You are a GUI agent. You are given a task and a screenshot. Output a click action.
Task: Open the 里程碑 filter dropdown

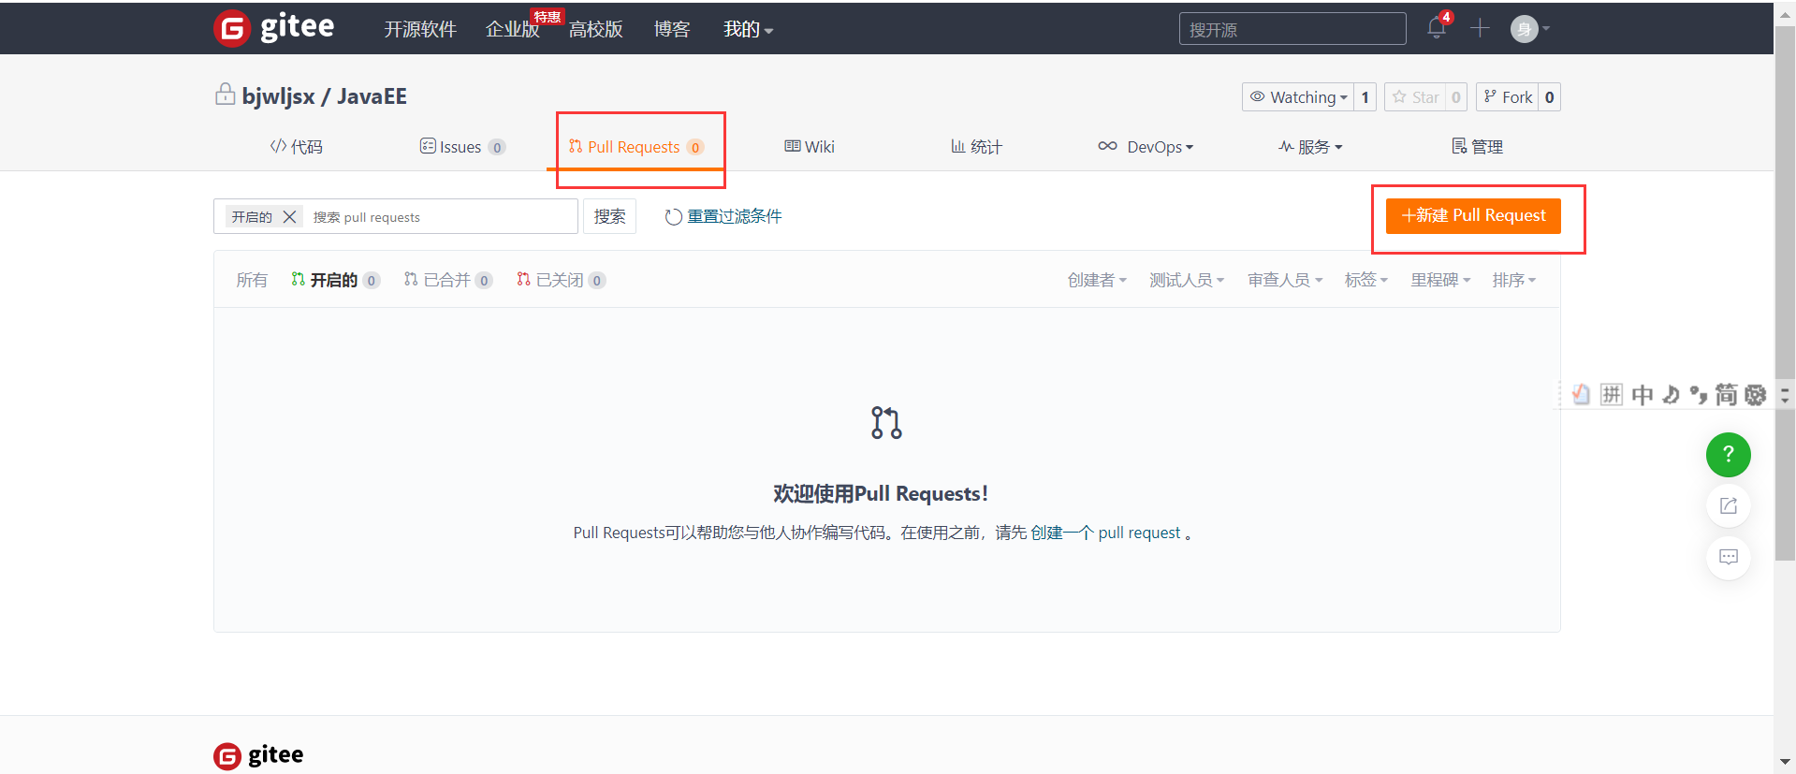(x=1441, y=280)
